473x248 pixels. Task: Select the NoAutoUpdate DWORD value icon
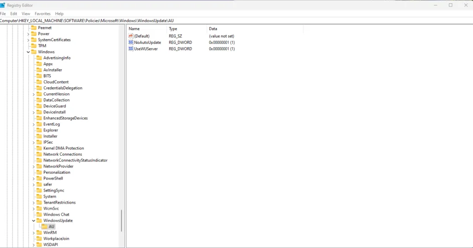tap(131, 42)
